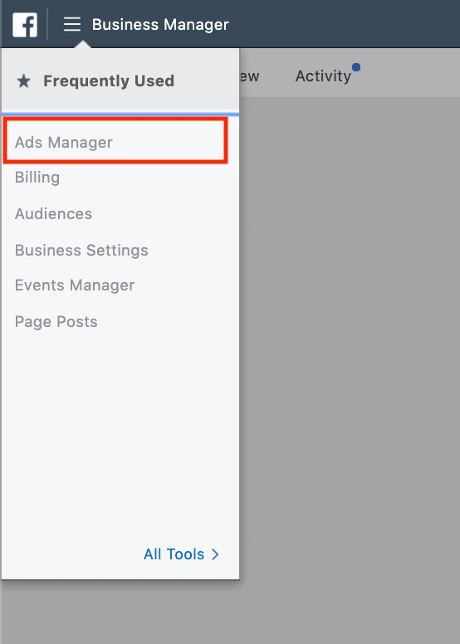460x644 pixels.
Task: Click the empty area below Page Posts
Action: (x=120, y=432)
